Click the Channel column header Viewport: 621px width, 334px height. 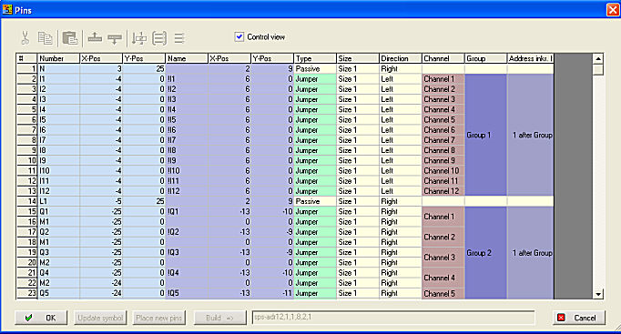click(443, 58)
